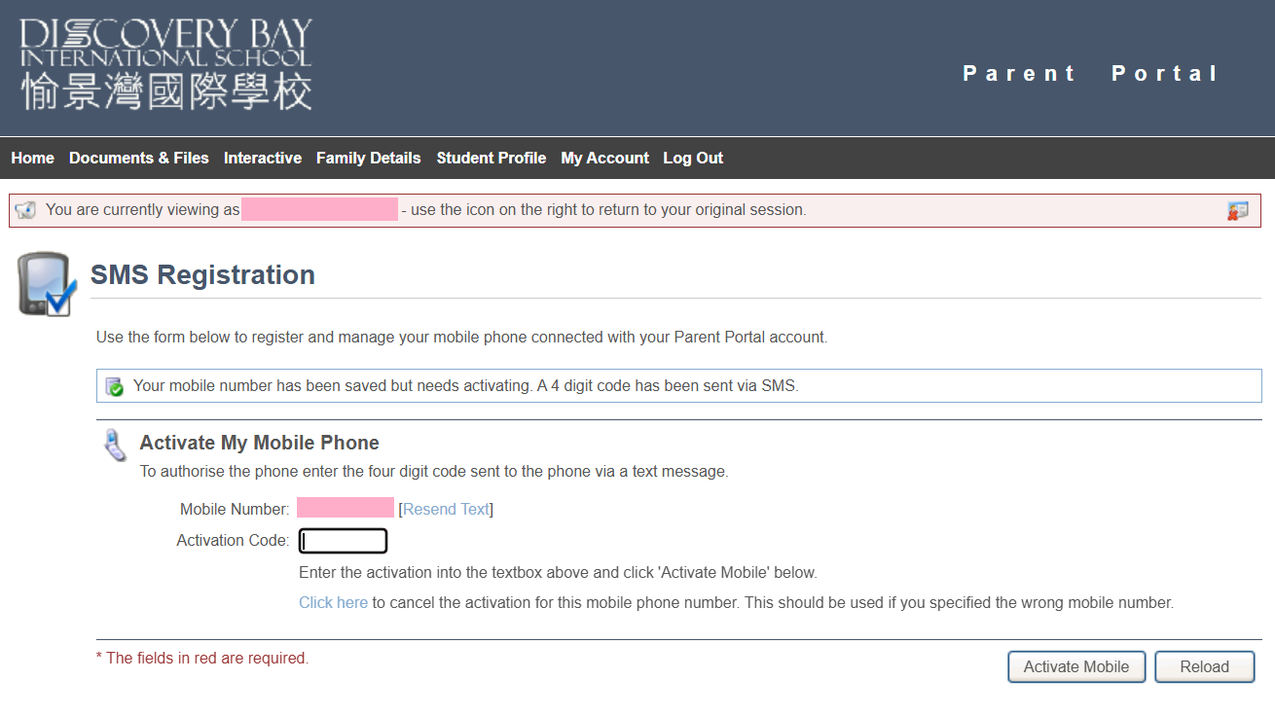Screen dimensions: 1275x716
Task: Click the green check saved-message icon
Action: coord(115,386)
